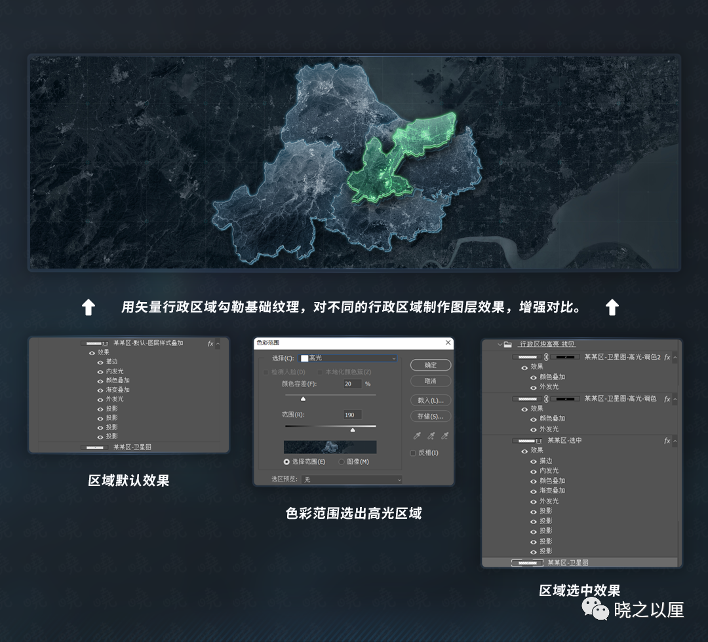
Task: Open the 选区预览 dropdown showing 无
Action: pyautogui.click(x=352, y=480)
